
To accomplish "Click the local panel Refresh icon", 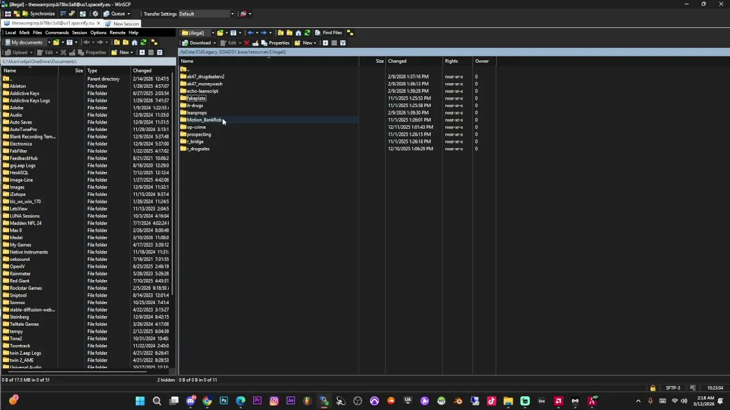I will [143, 42].
